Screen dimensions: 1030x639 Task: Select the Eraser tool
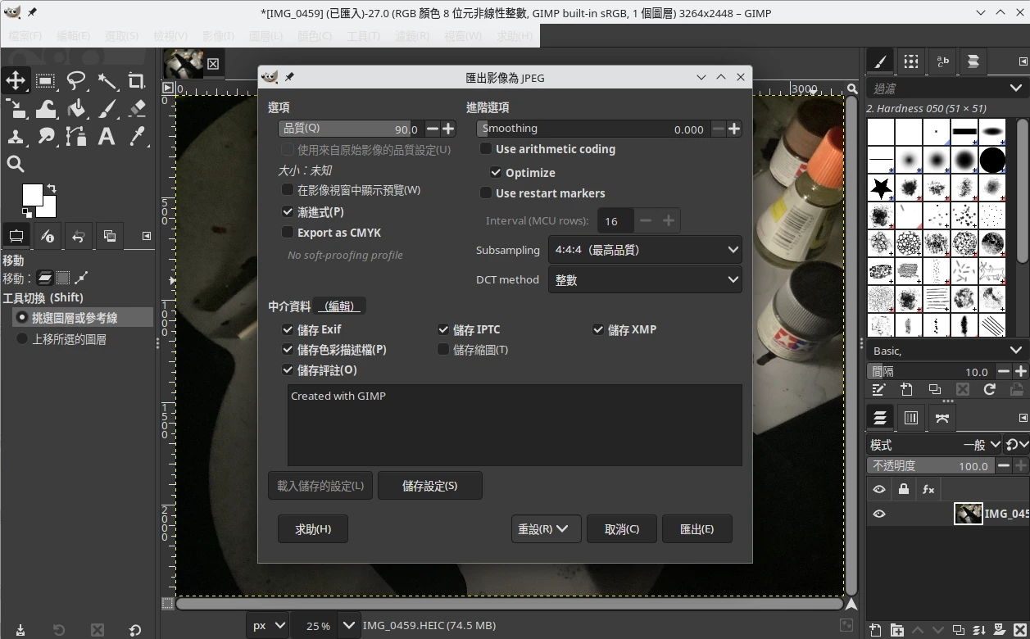click(137, 109)
